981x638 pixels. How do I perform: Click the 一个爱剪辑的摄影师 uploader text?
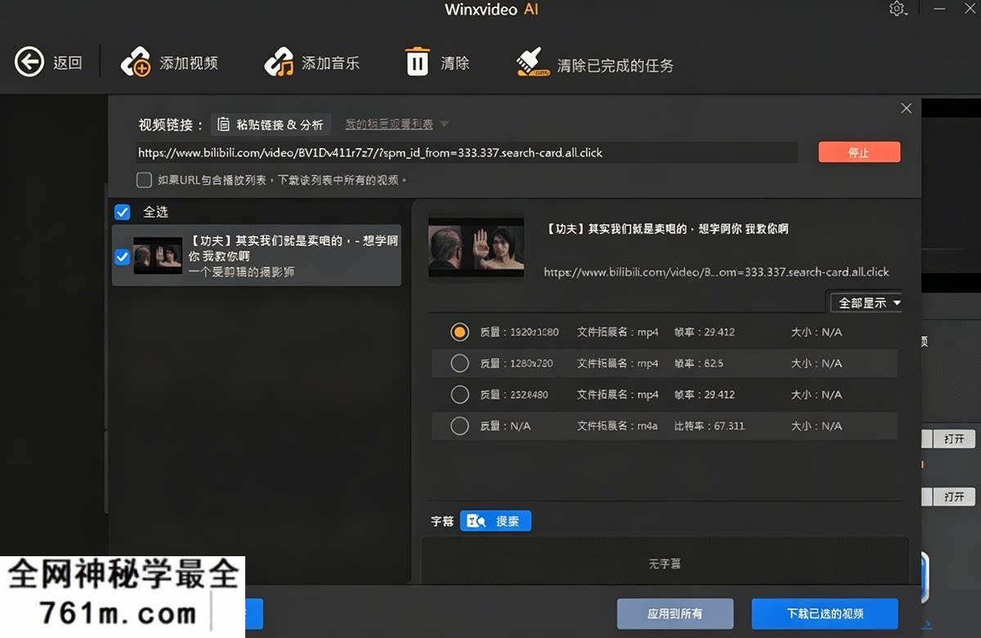[x=241, y=272]
